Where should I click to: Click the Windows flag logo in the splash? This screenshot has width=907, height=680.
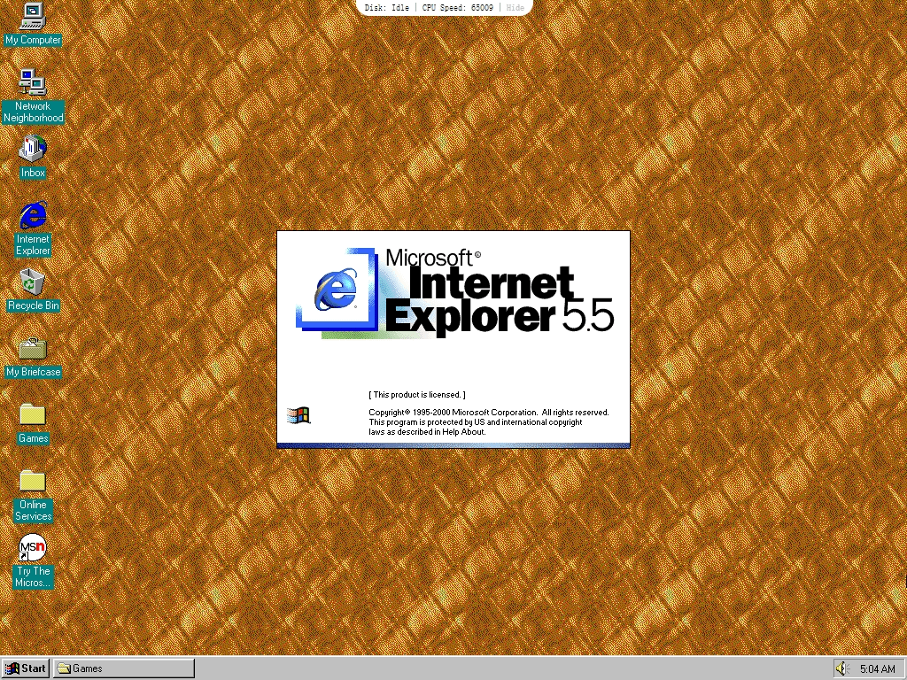point(298,415)
